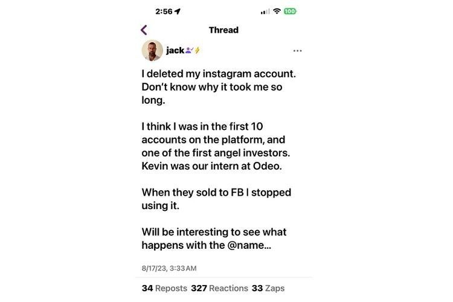Tap the yellow lightning bolt badge

[197, 51]
